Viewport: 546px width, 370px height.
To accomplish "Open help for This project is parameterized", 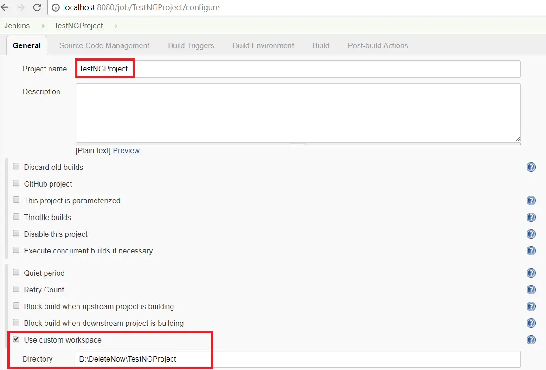I will click(531, 201).
